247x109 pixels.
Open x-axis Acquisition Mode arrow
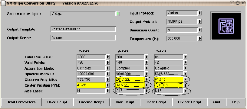click(x=108, y=68)
